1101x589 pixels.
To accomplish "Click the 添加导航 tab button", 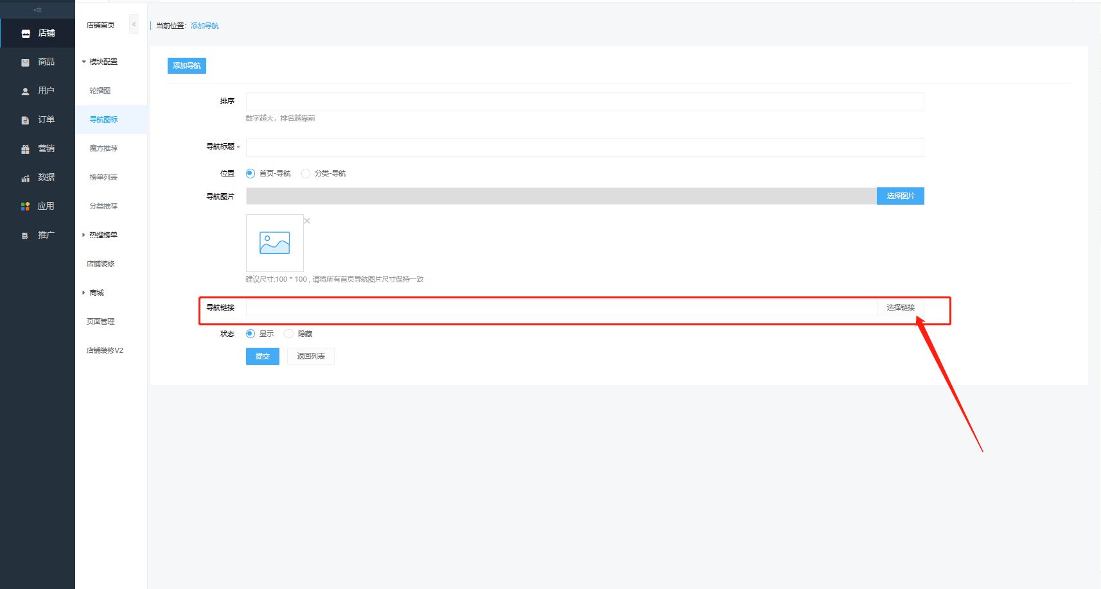I will [x=187, y=65].
